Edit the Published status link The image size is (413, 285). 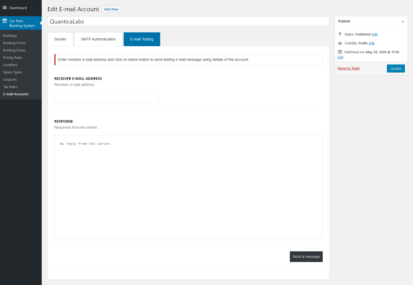click(375, 34)
